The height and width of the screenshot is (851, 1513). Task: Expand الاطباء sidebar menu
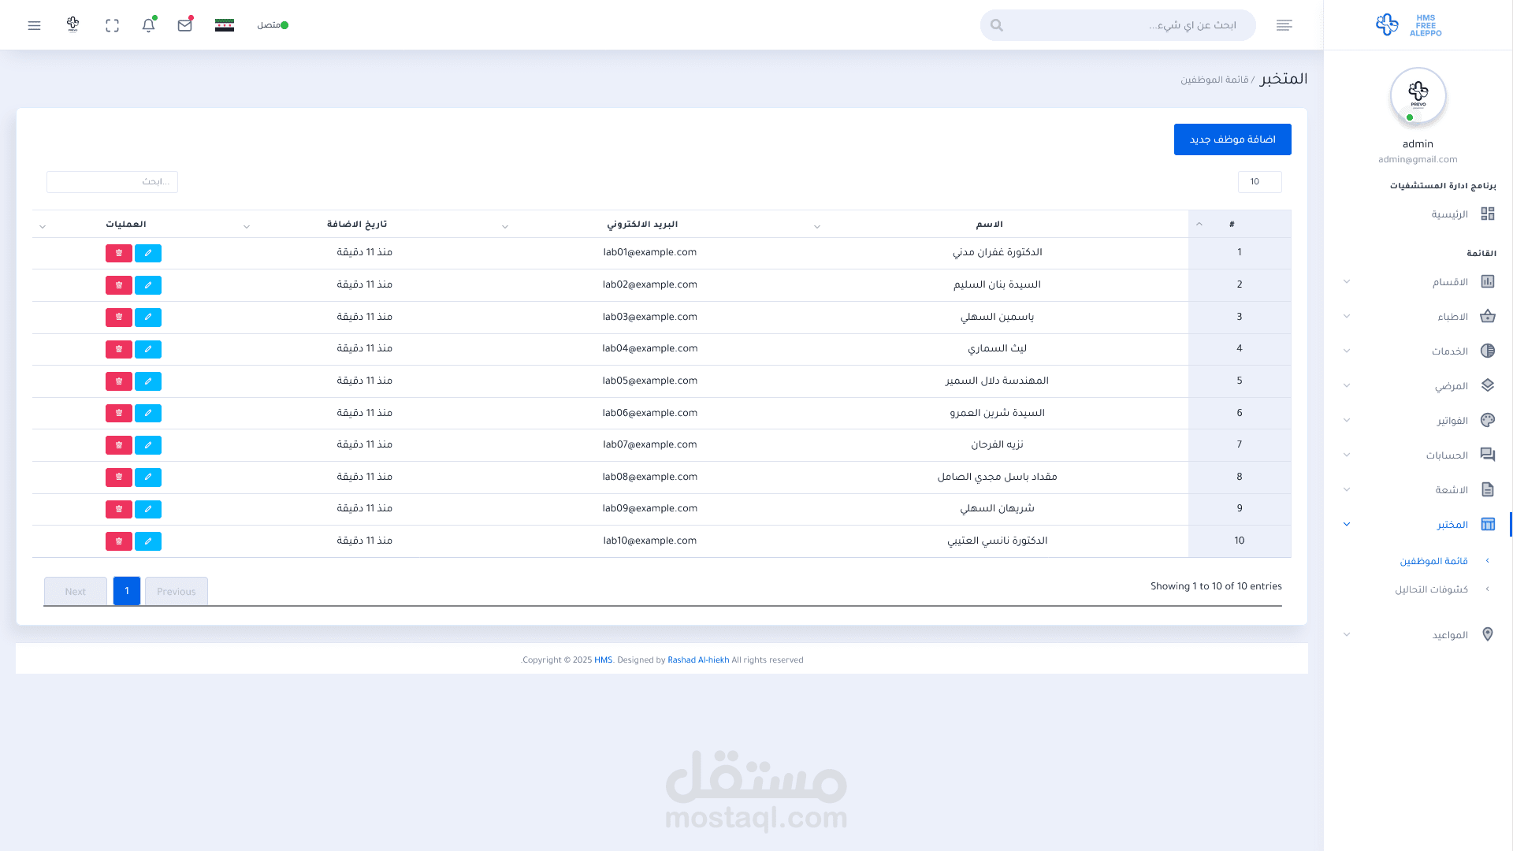click(1452, 317)
